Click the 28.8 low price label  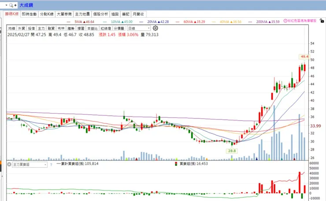point(232,151)
